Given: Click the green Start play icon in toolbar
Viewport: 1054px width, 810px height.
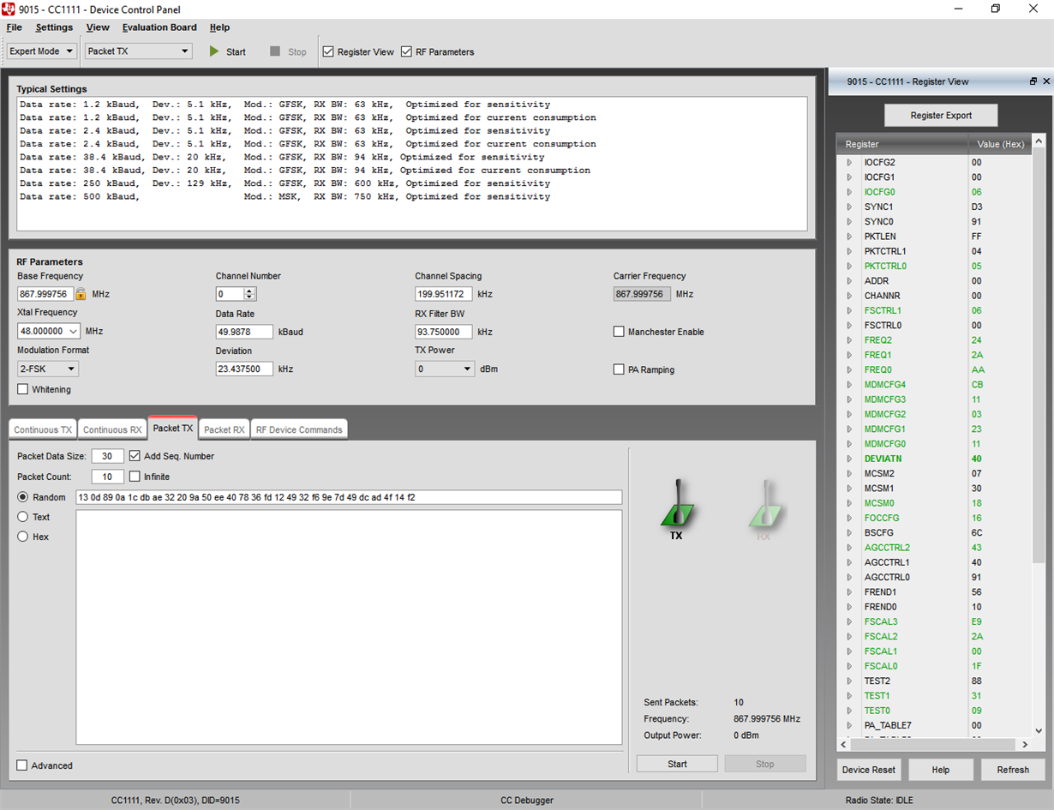Looking at the screenshot, I should point(214,51).
